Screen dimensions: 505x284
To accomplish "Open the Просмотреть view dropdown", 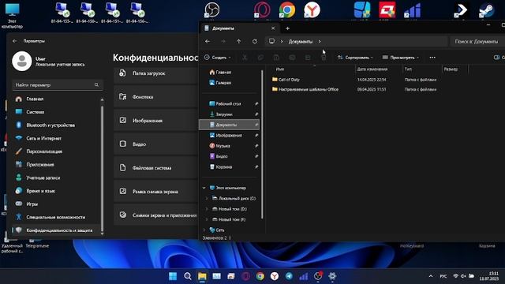I will [400, 58].
